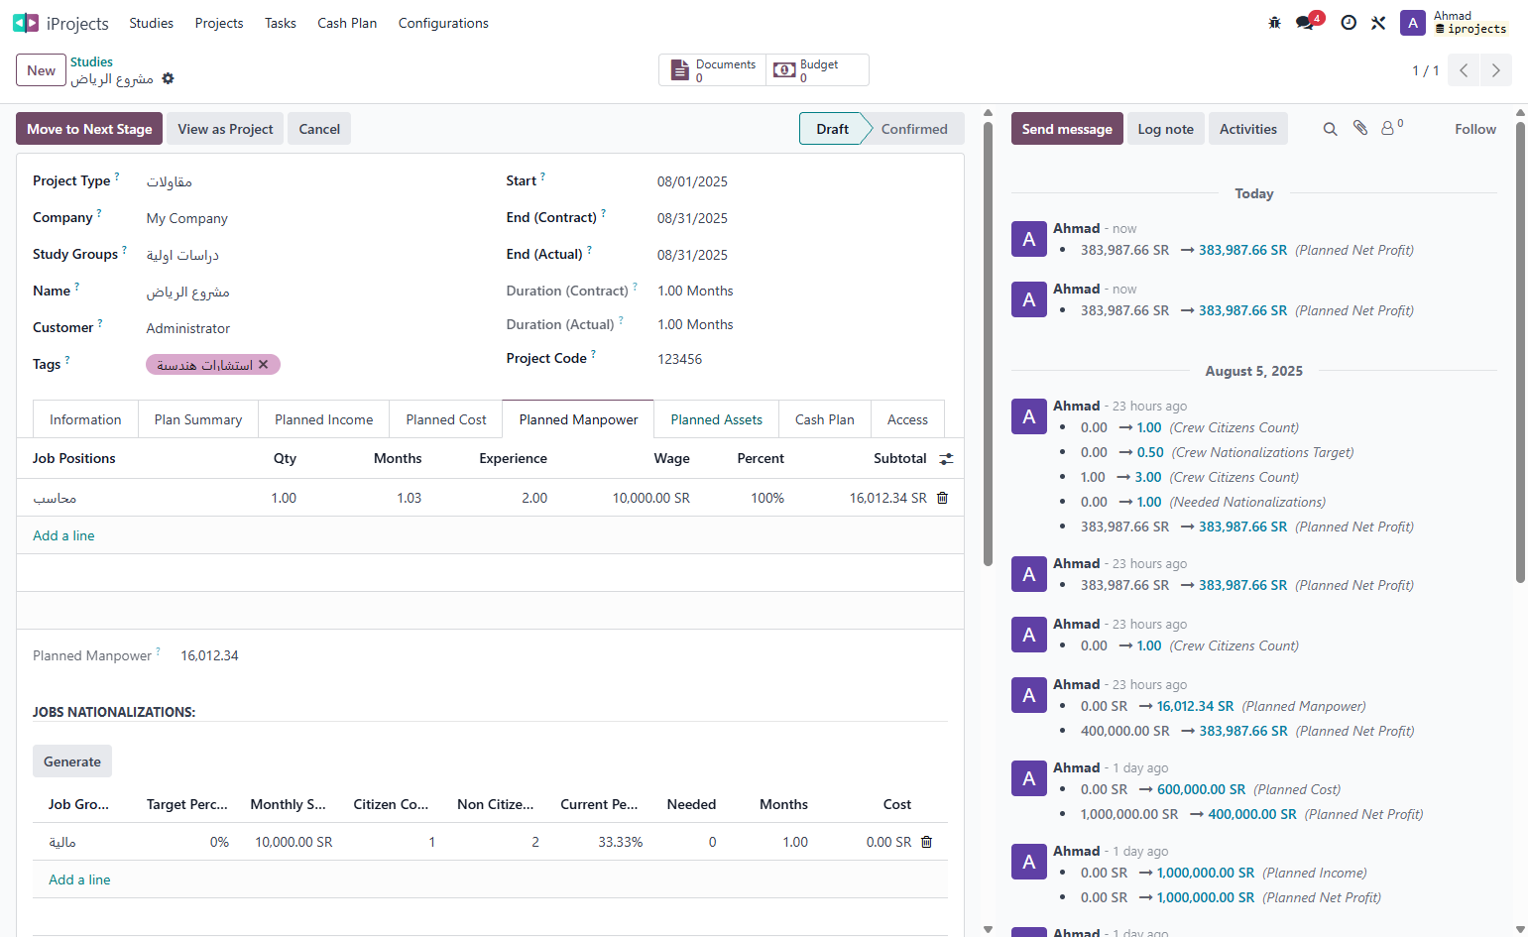The height and width of the screenshot is (937, 1528).
Task: Switch to the Plan Summary tab
Action: click(198, 419)
